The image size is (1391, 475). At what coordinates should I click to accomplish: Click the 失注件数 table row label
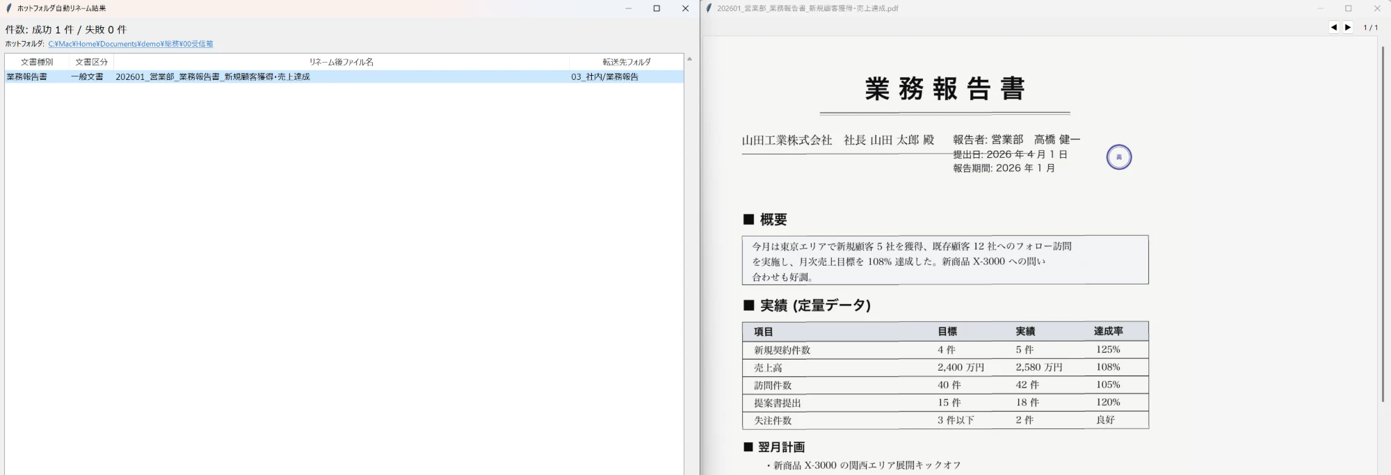[773, 421]
